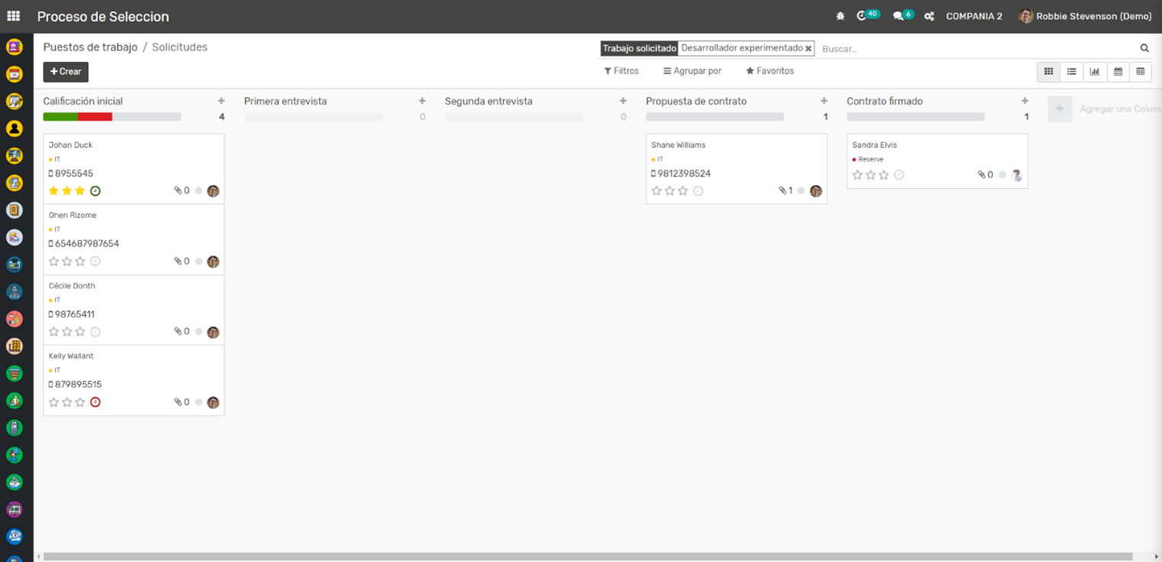Click red segment of Calificación inicial progress bar
1162x562 pixels.
click(x=95, y=117)
